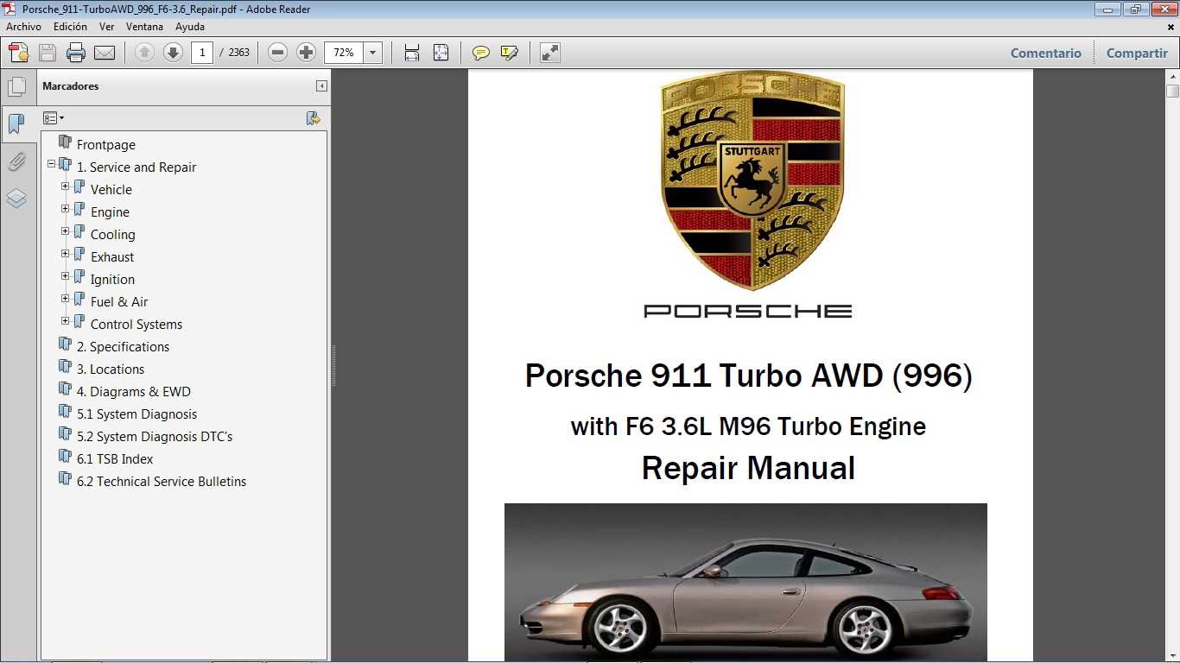1180x663 pixels.
Task: Go to next page arrow
Action: pos(173,53)
